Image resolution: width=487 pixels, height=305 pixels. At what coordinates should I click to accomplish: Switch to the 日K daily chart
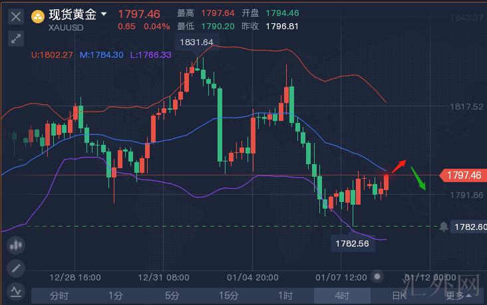coord(399,296)
